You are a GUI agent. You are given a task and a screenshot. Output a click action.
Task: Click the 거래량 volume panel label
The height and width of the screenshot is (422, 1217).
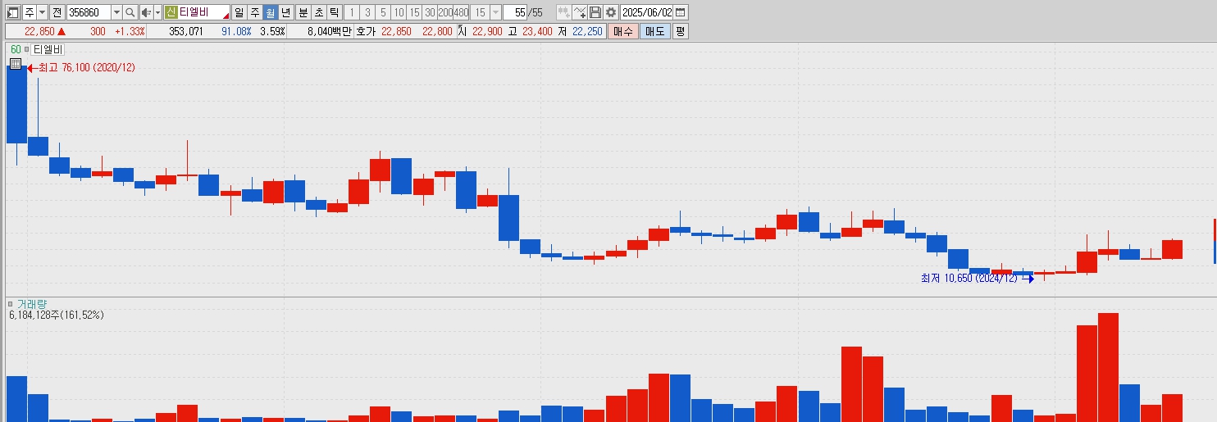click(32, 304)
